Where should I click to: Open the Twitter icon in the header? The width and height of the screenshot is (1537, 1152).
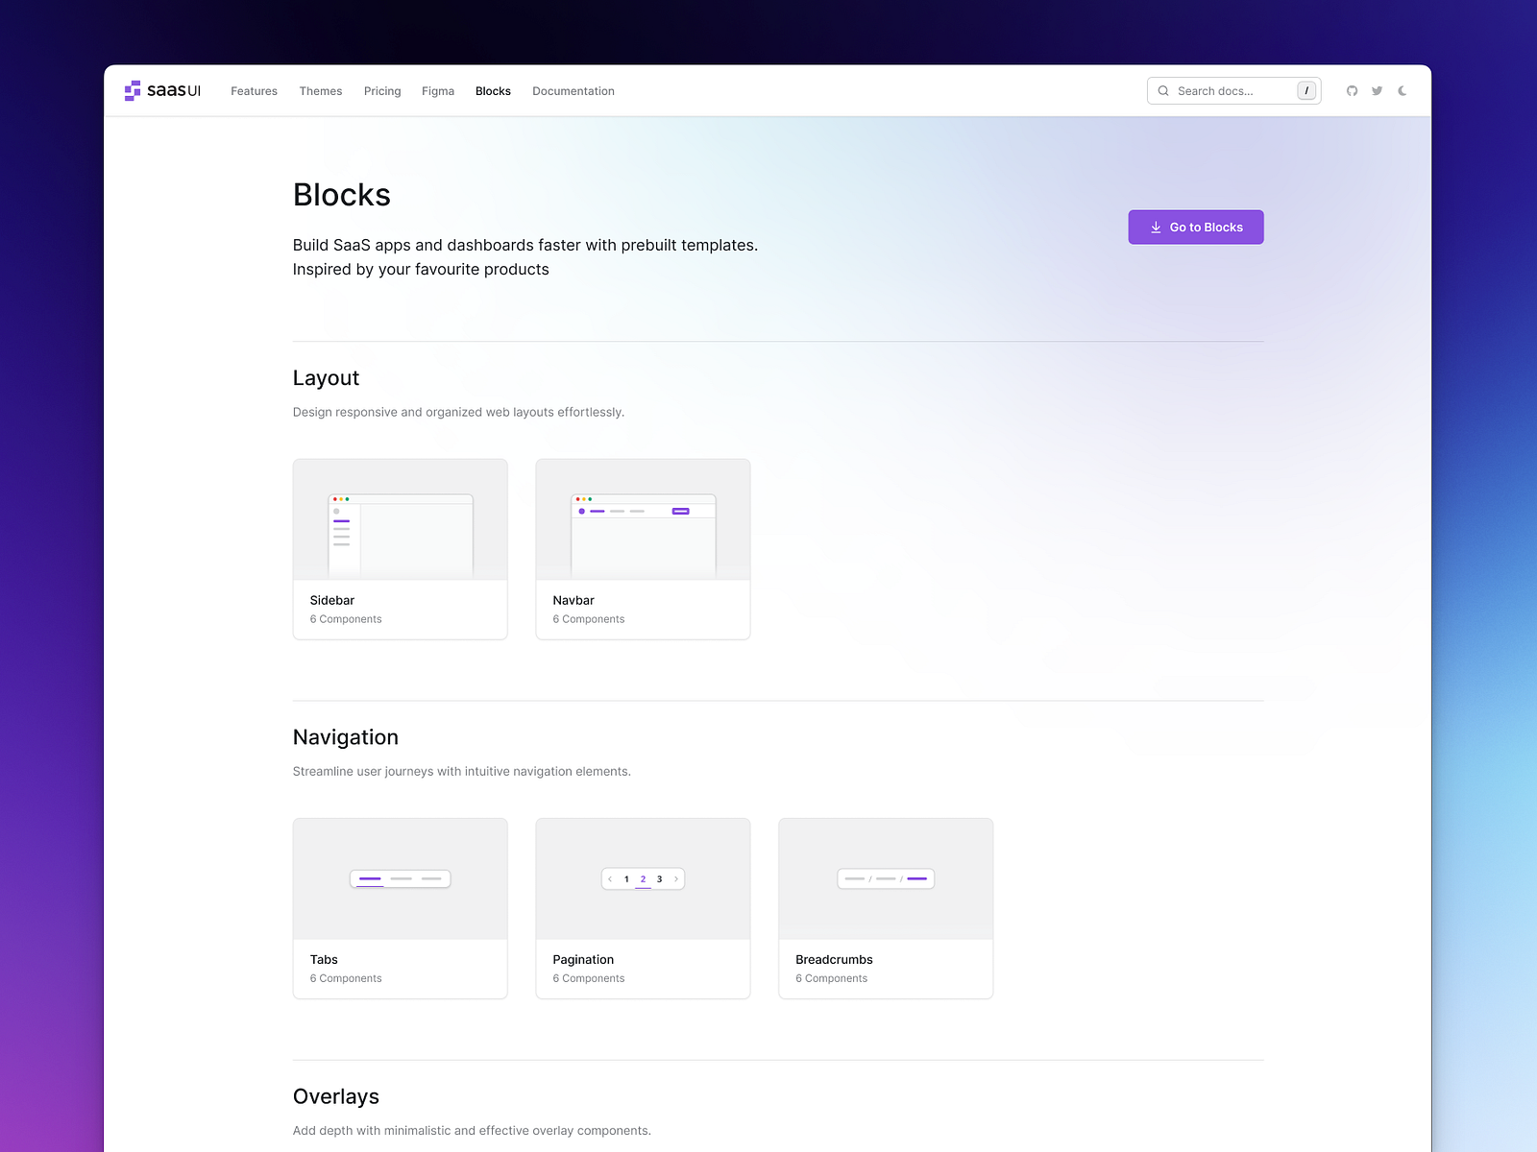coord(1377,90)
